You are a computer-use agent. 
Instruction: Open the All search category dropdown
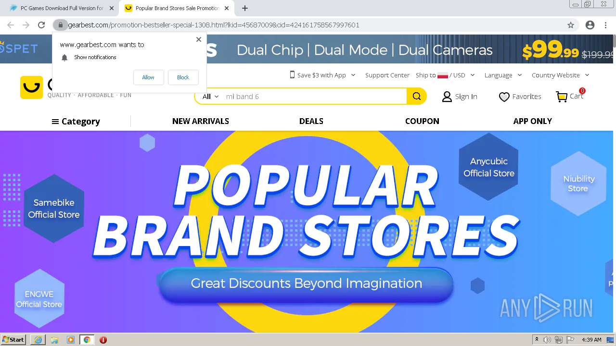(x=210, y=97)
